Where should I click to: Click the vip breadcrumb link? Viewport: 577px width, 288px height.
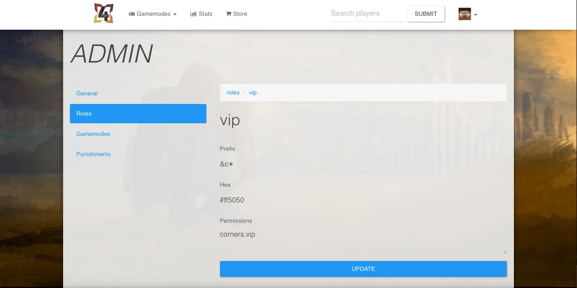[253, 93]
